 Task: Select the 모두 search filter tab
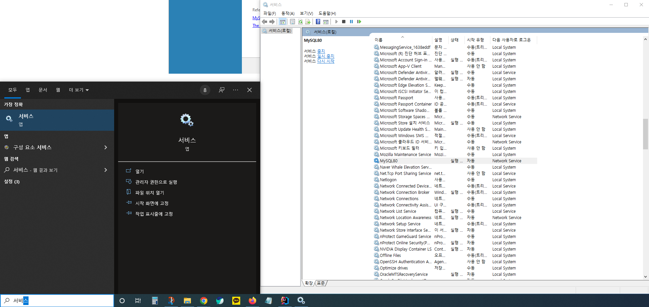tap(13, 90)
